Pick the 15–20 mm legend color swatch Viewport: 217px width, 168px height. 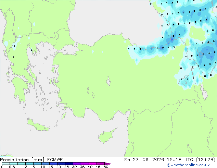[53, 164]
